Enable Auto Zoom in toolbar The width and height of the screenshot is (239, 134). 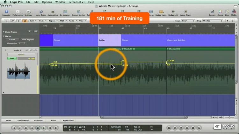point(41,13)
